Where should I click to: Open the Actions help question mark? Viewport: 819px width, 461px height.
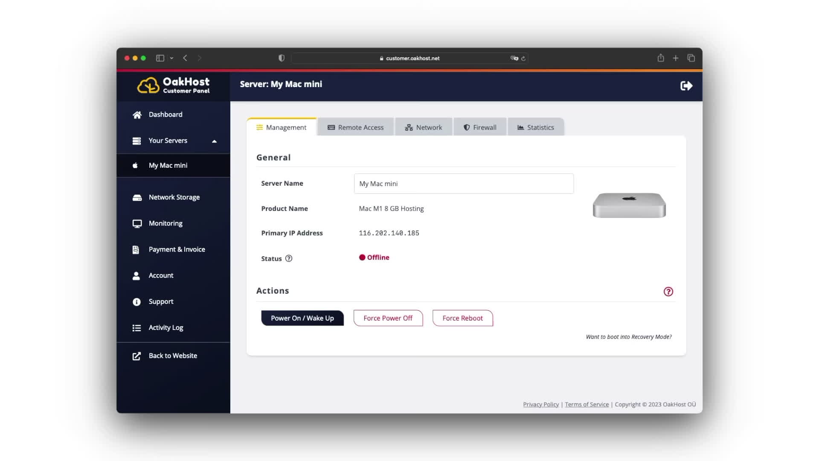pyautogui.click(x=668, y=292)
